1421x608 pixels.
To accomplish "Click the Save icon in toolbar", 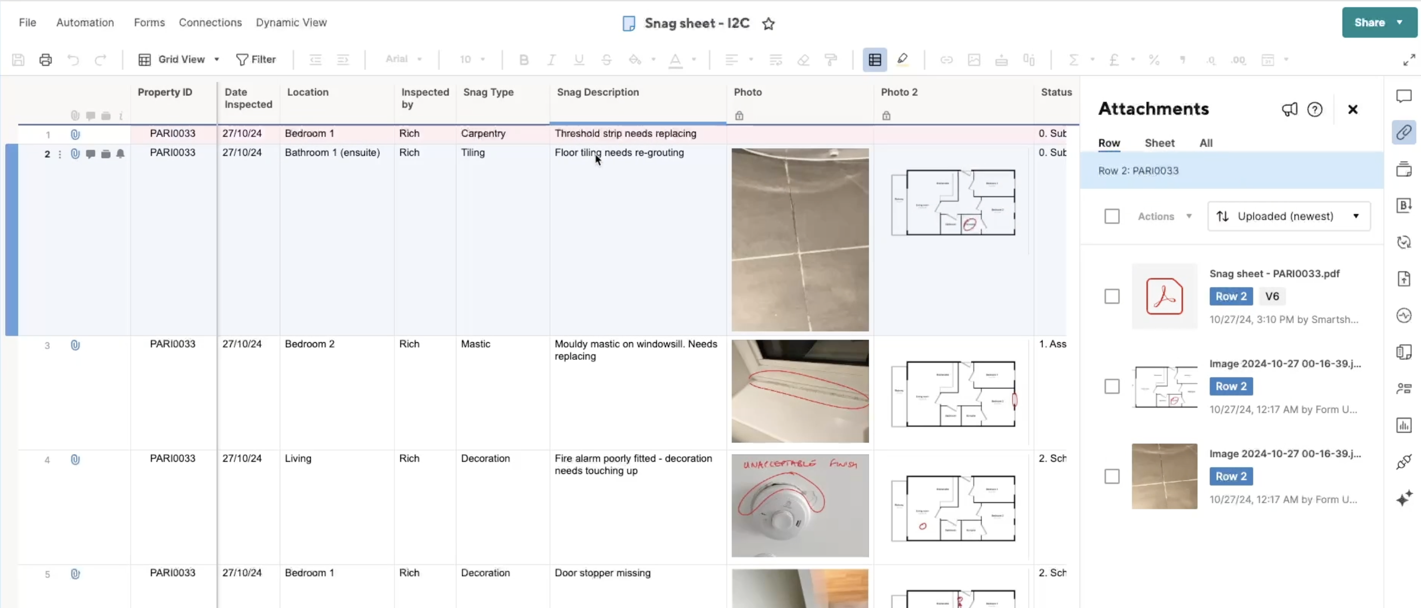I will coord(18,60).
